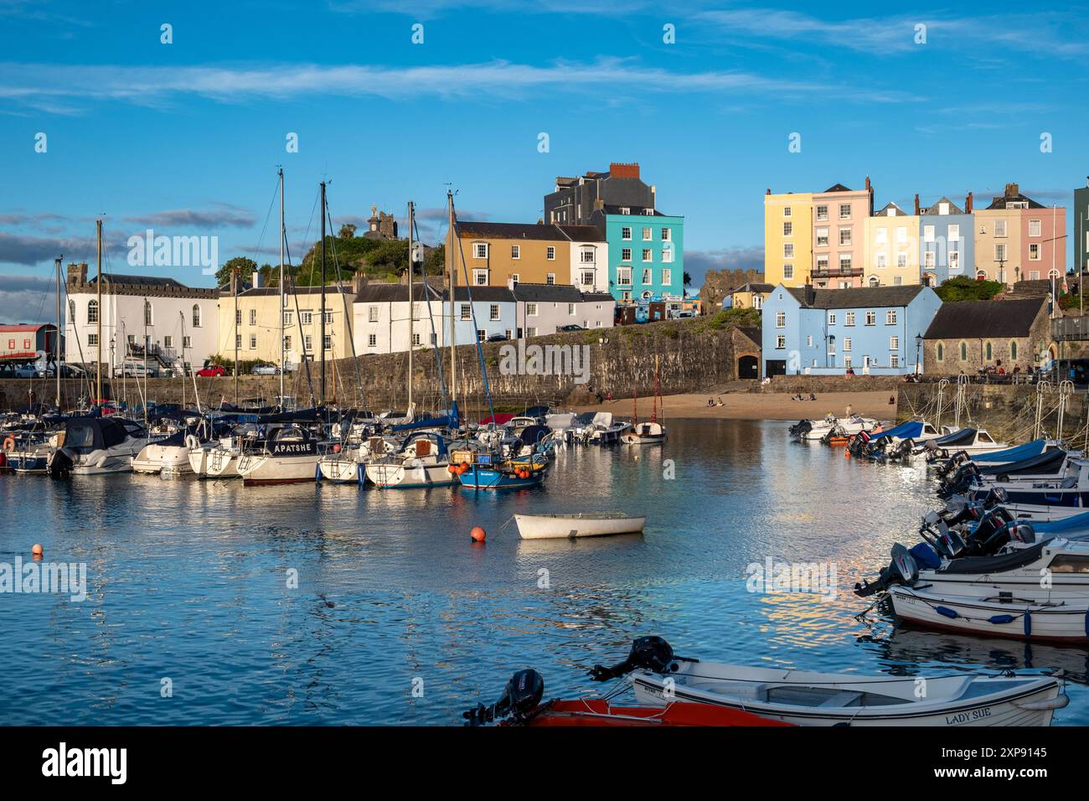Select the small orange buoy at left edge
This screenshot has width=1089, height=801.
coord(37,550)
